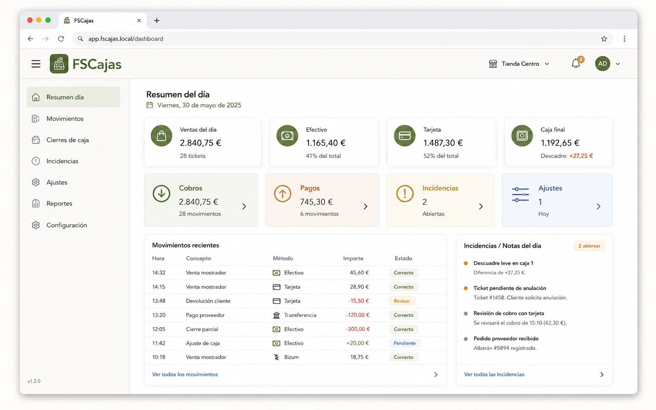Click the Bizum method icon in 10:18 row
The width and height of the screenshot is (656, 410).
point(276,357)
